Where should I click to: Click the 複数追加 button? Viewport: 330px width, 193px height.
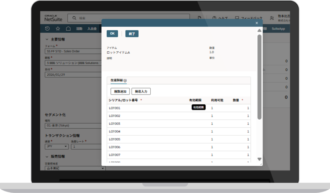(x=120, y=92)
